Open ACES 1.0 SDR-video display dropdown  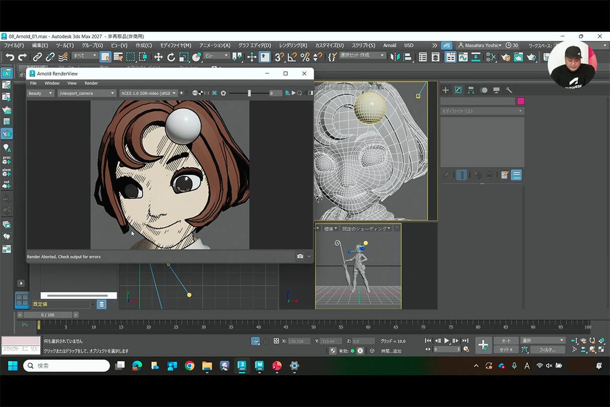coord(149,93)
